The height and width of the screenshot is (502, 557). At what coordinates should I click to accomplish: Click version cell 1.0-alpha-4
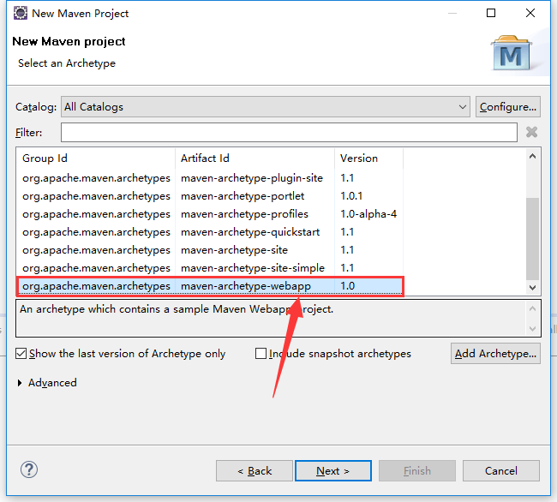point(368,214)
